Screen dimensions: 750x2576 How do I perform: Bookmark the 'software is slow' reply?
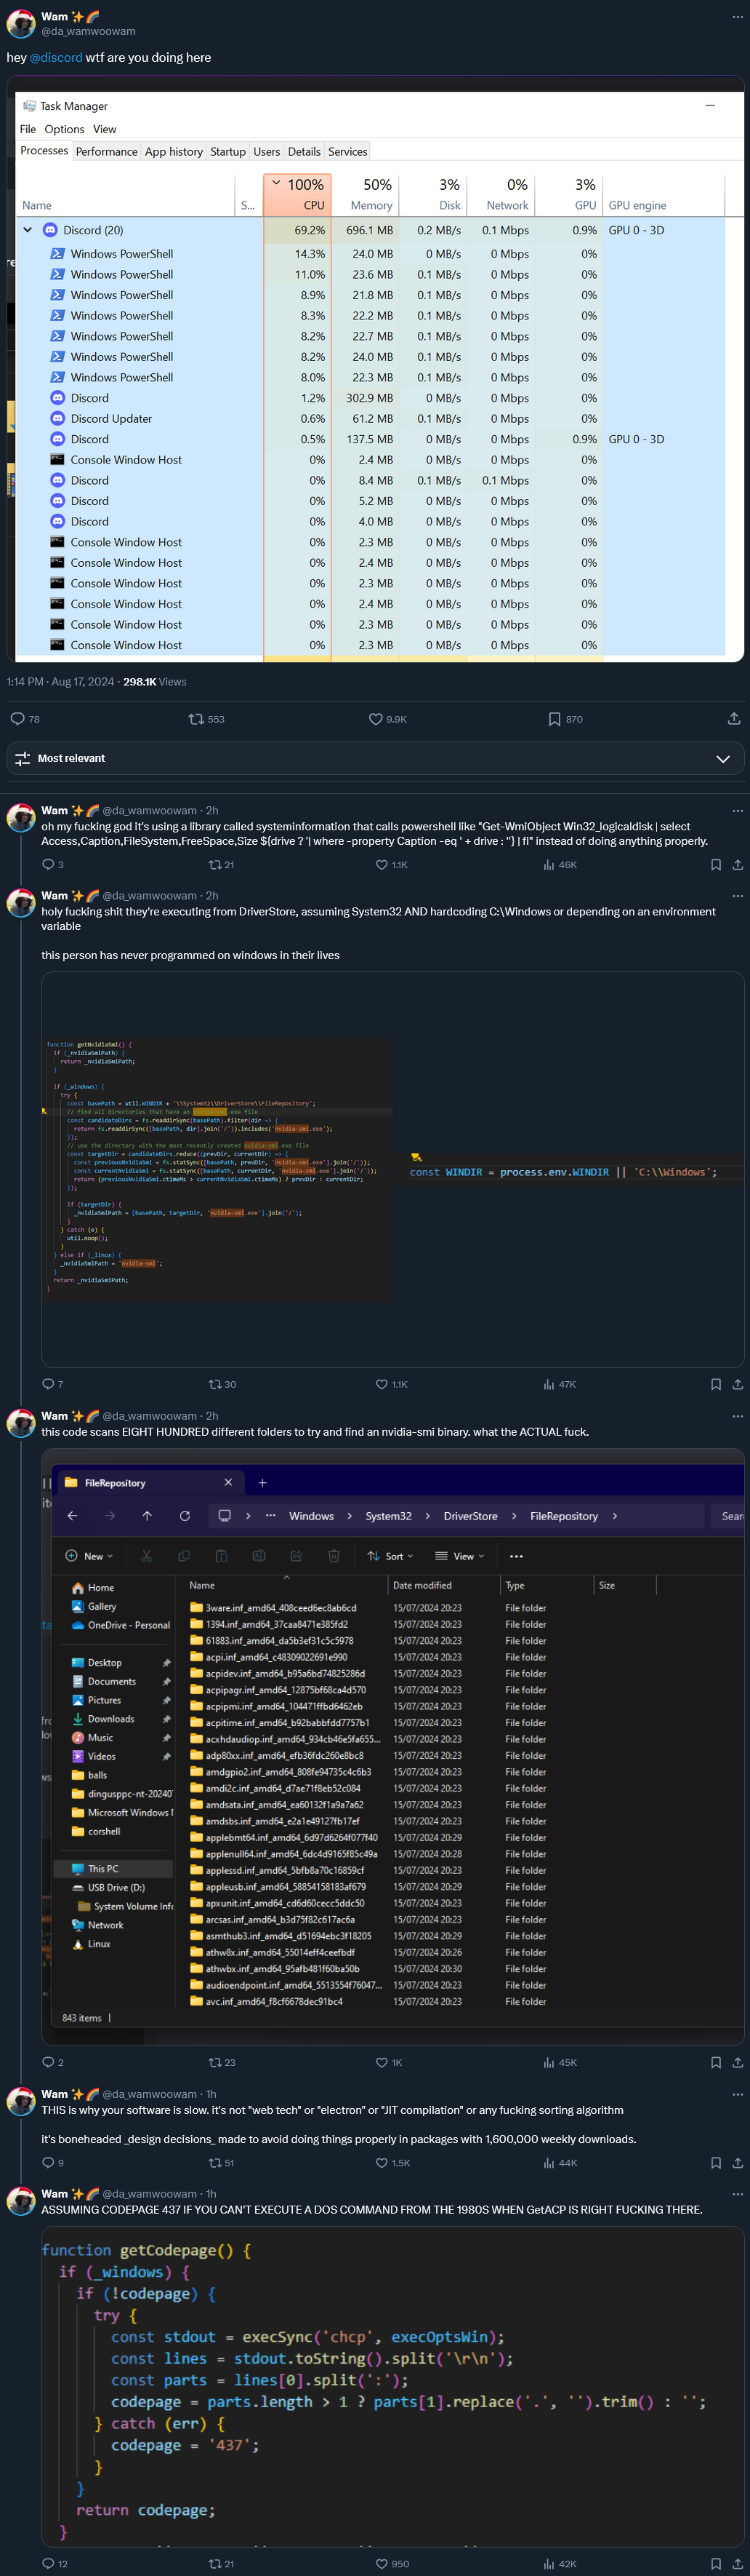coord(715,2163)
